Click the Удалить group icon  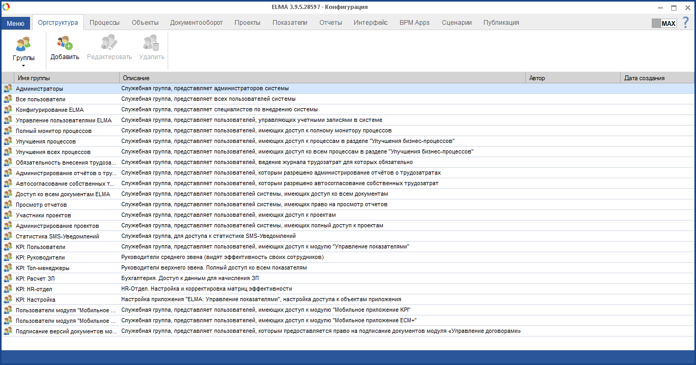coord(152,43)
